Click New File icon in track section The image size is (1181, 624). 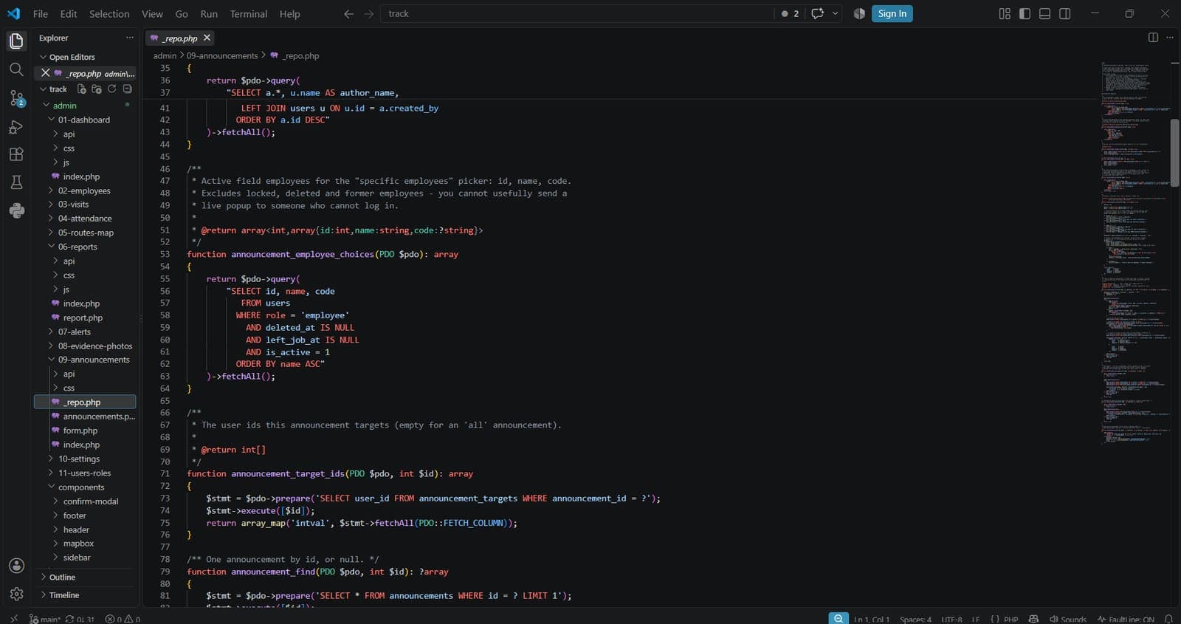82,89
